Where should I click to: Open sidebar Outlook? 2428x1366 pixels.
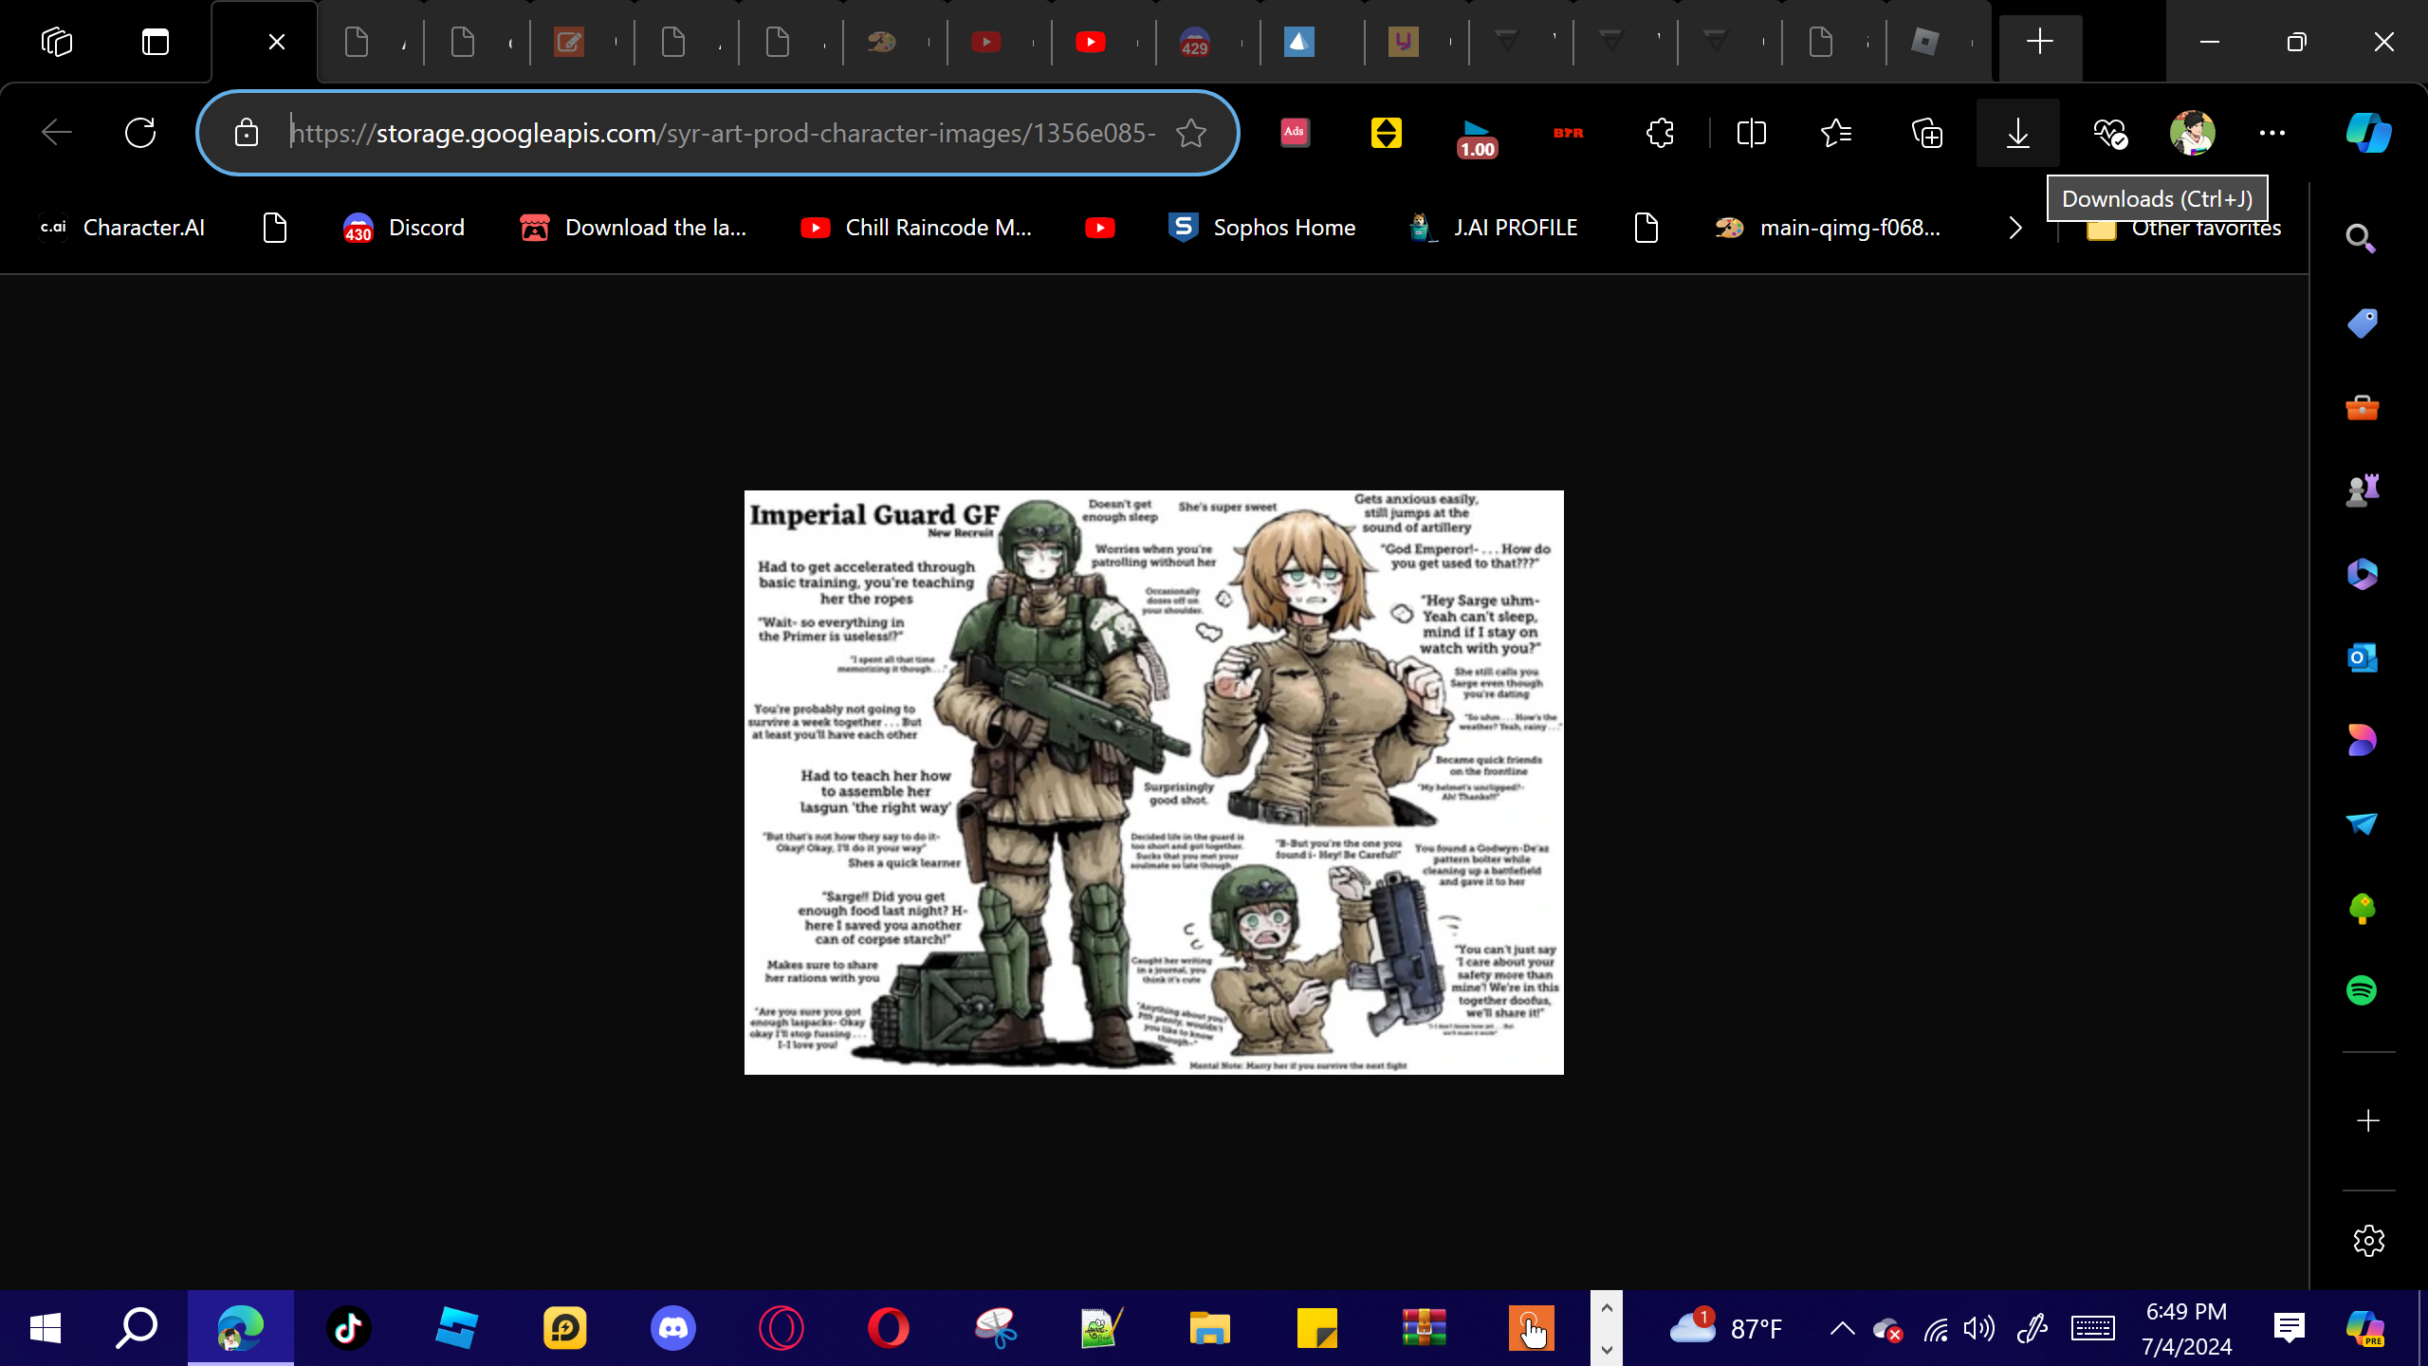tap(2362, 657)
